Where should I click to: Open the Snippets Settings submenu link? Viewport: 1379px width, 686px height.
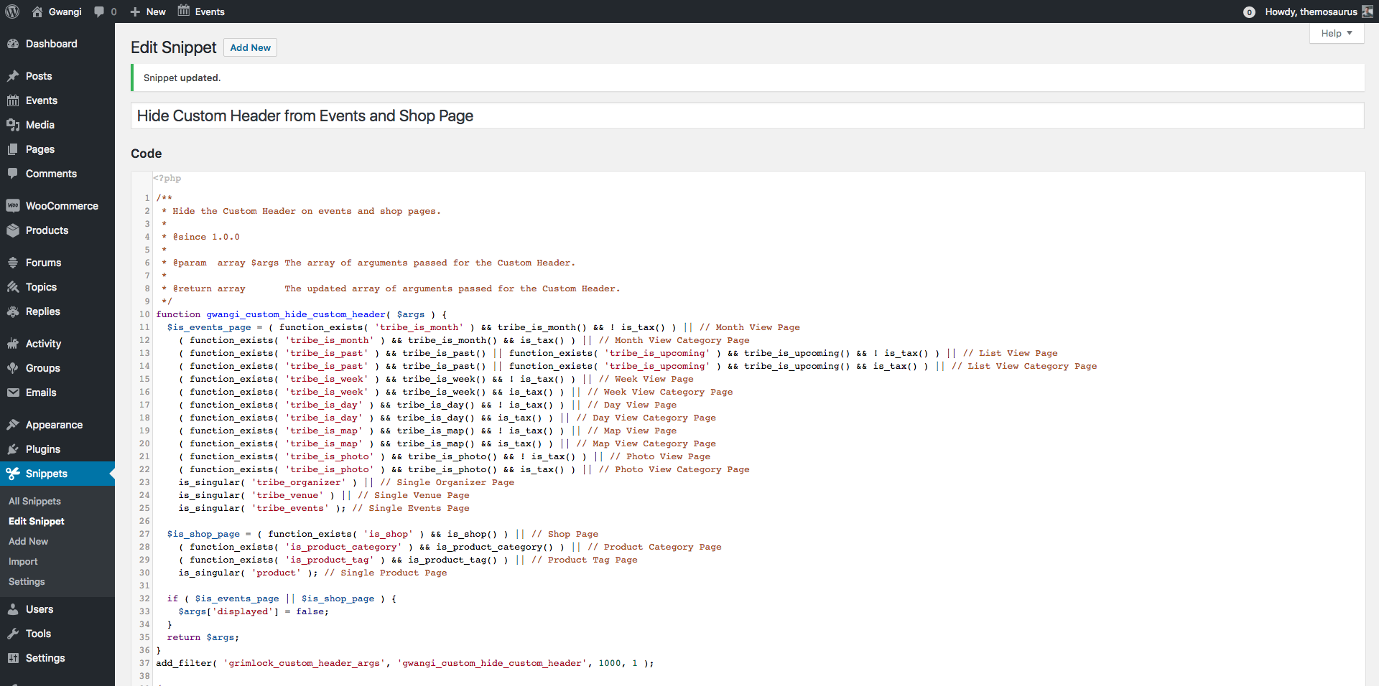click(x=27, y=581)
